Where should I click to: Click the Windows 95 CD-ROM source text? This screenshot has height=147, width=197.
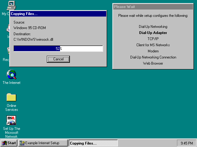(x=30, y=28)
